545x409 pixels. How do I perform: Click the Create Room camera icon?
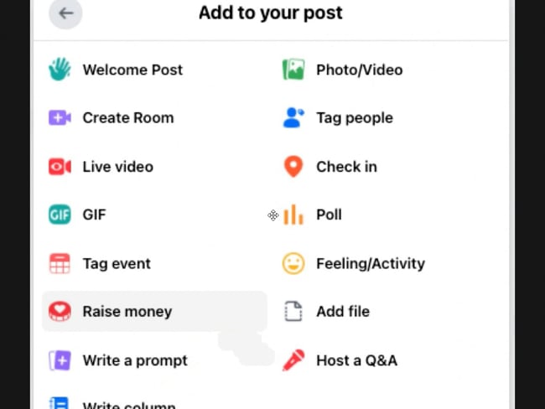click(60, 118)
